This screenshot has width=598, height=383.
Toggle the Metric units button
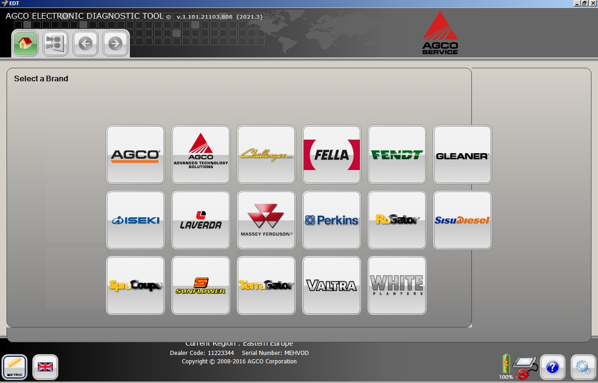point(14,367)
